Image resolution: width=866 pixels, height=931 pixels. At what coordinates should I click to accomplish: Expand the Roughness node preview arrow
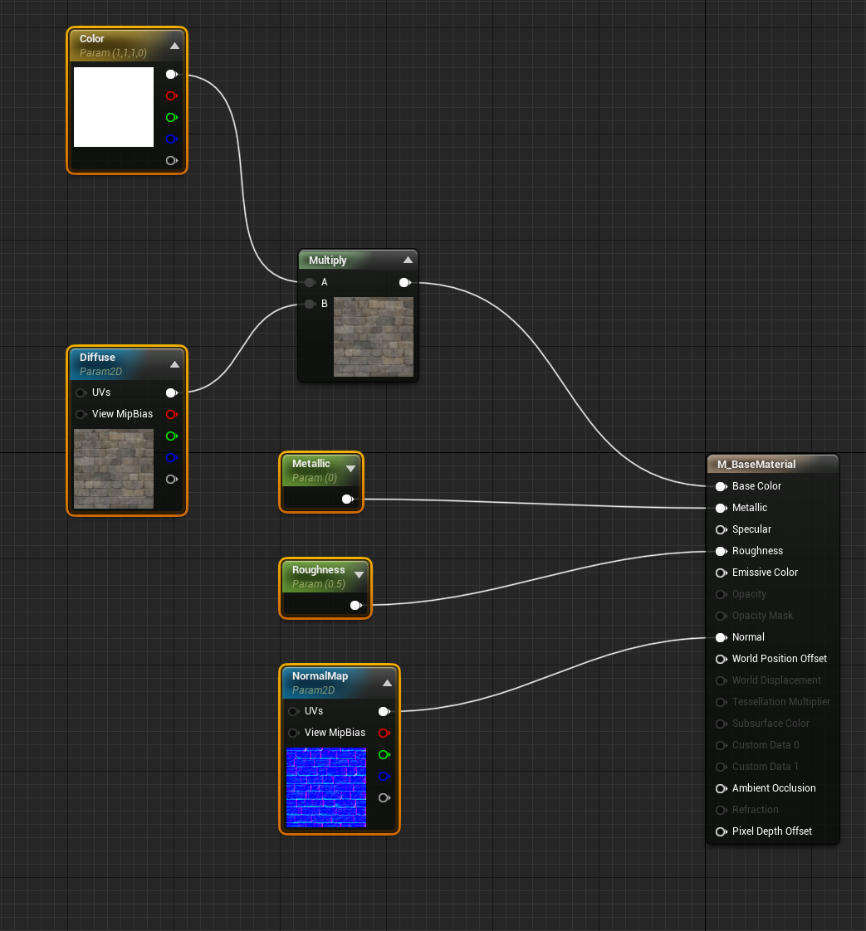pos(359,575)
